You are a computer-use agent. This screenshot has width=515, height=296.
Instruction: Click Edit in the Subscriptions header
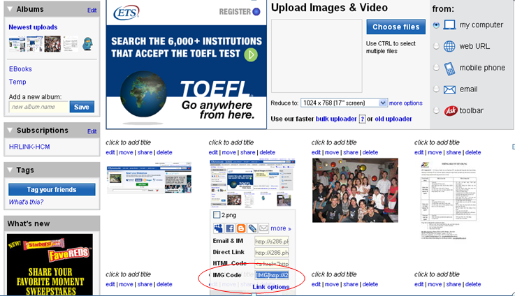pyautogui.click(x=92, y=131)
